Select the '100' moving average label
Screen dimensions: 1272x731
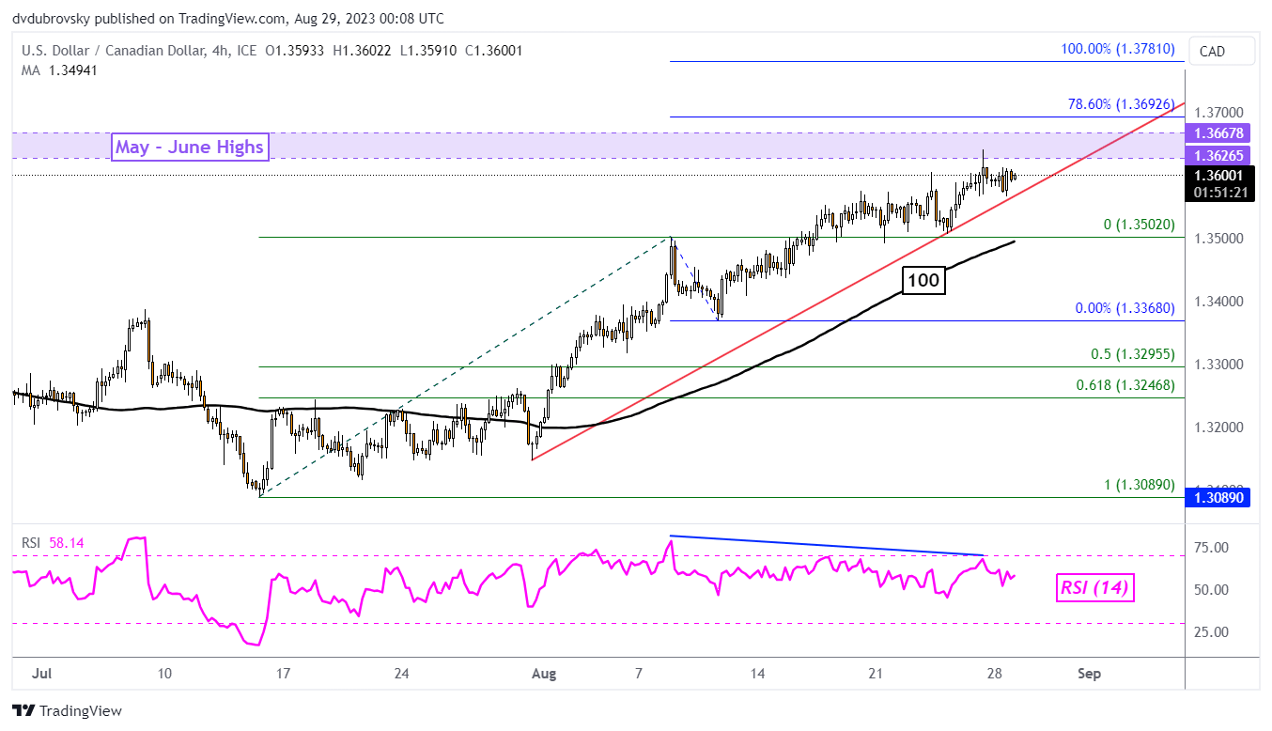click(923, 280)
